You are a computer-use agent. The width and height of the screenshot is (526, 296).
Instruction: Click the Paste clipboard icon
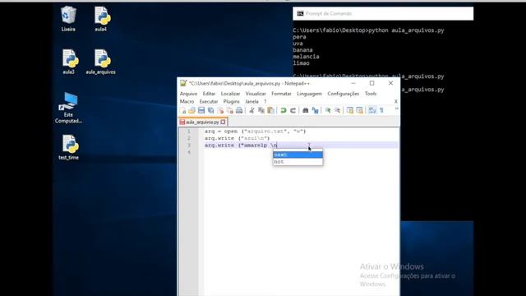tap(270, 110)
